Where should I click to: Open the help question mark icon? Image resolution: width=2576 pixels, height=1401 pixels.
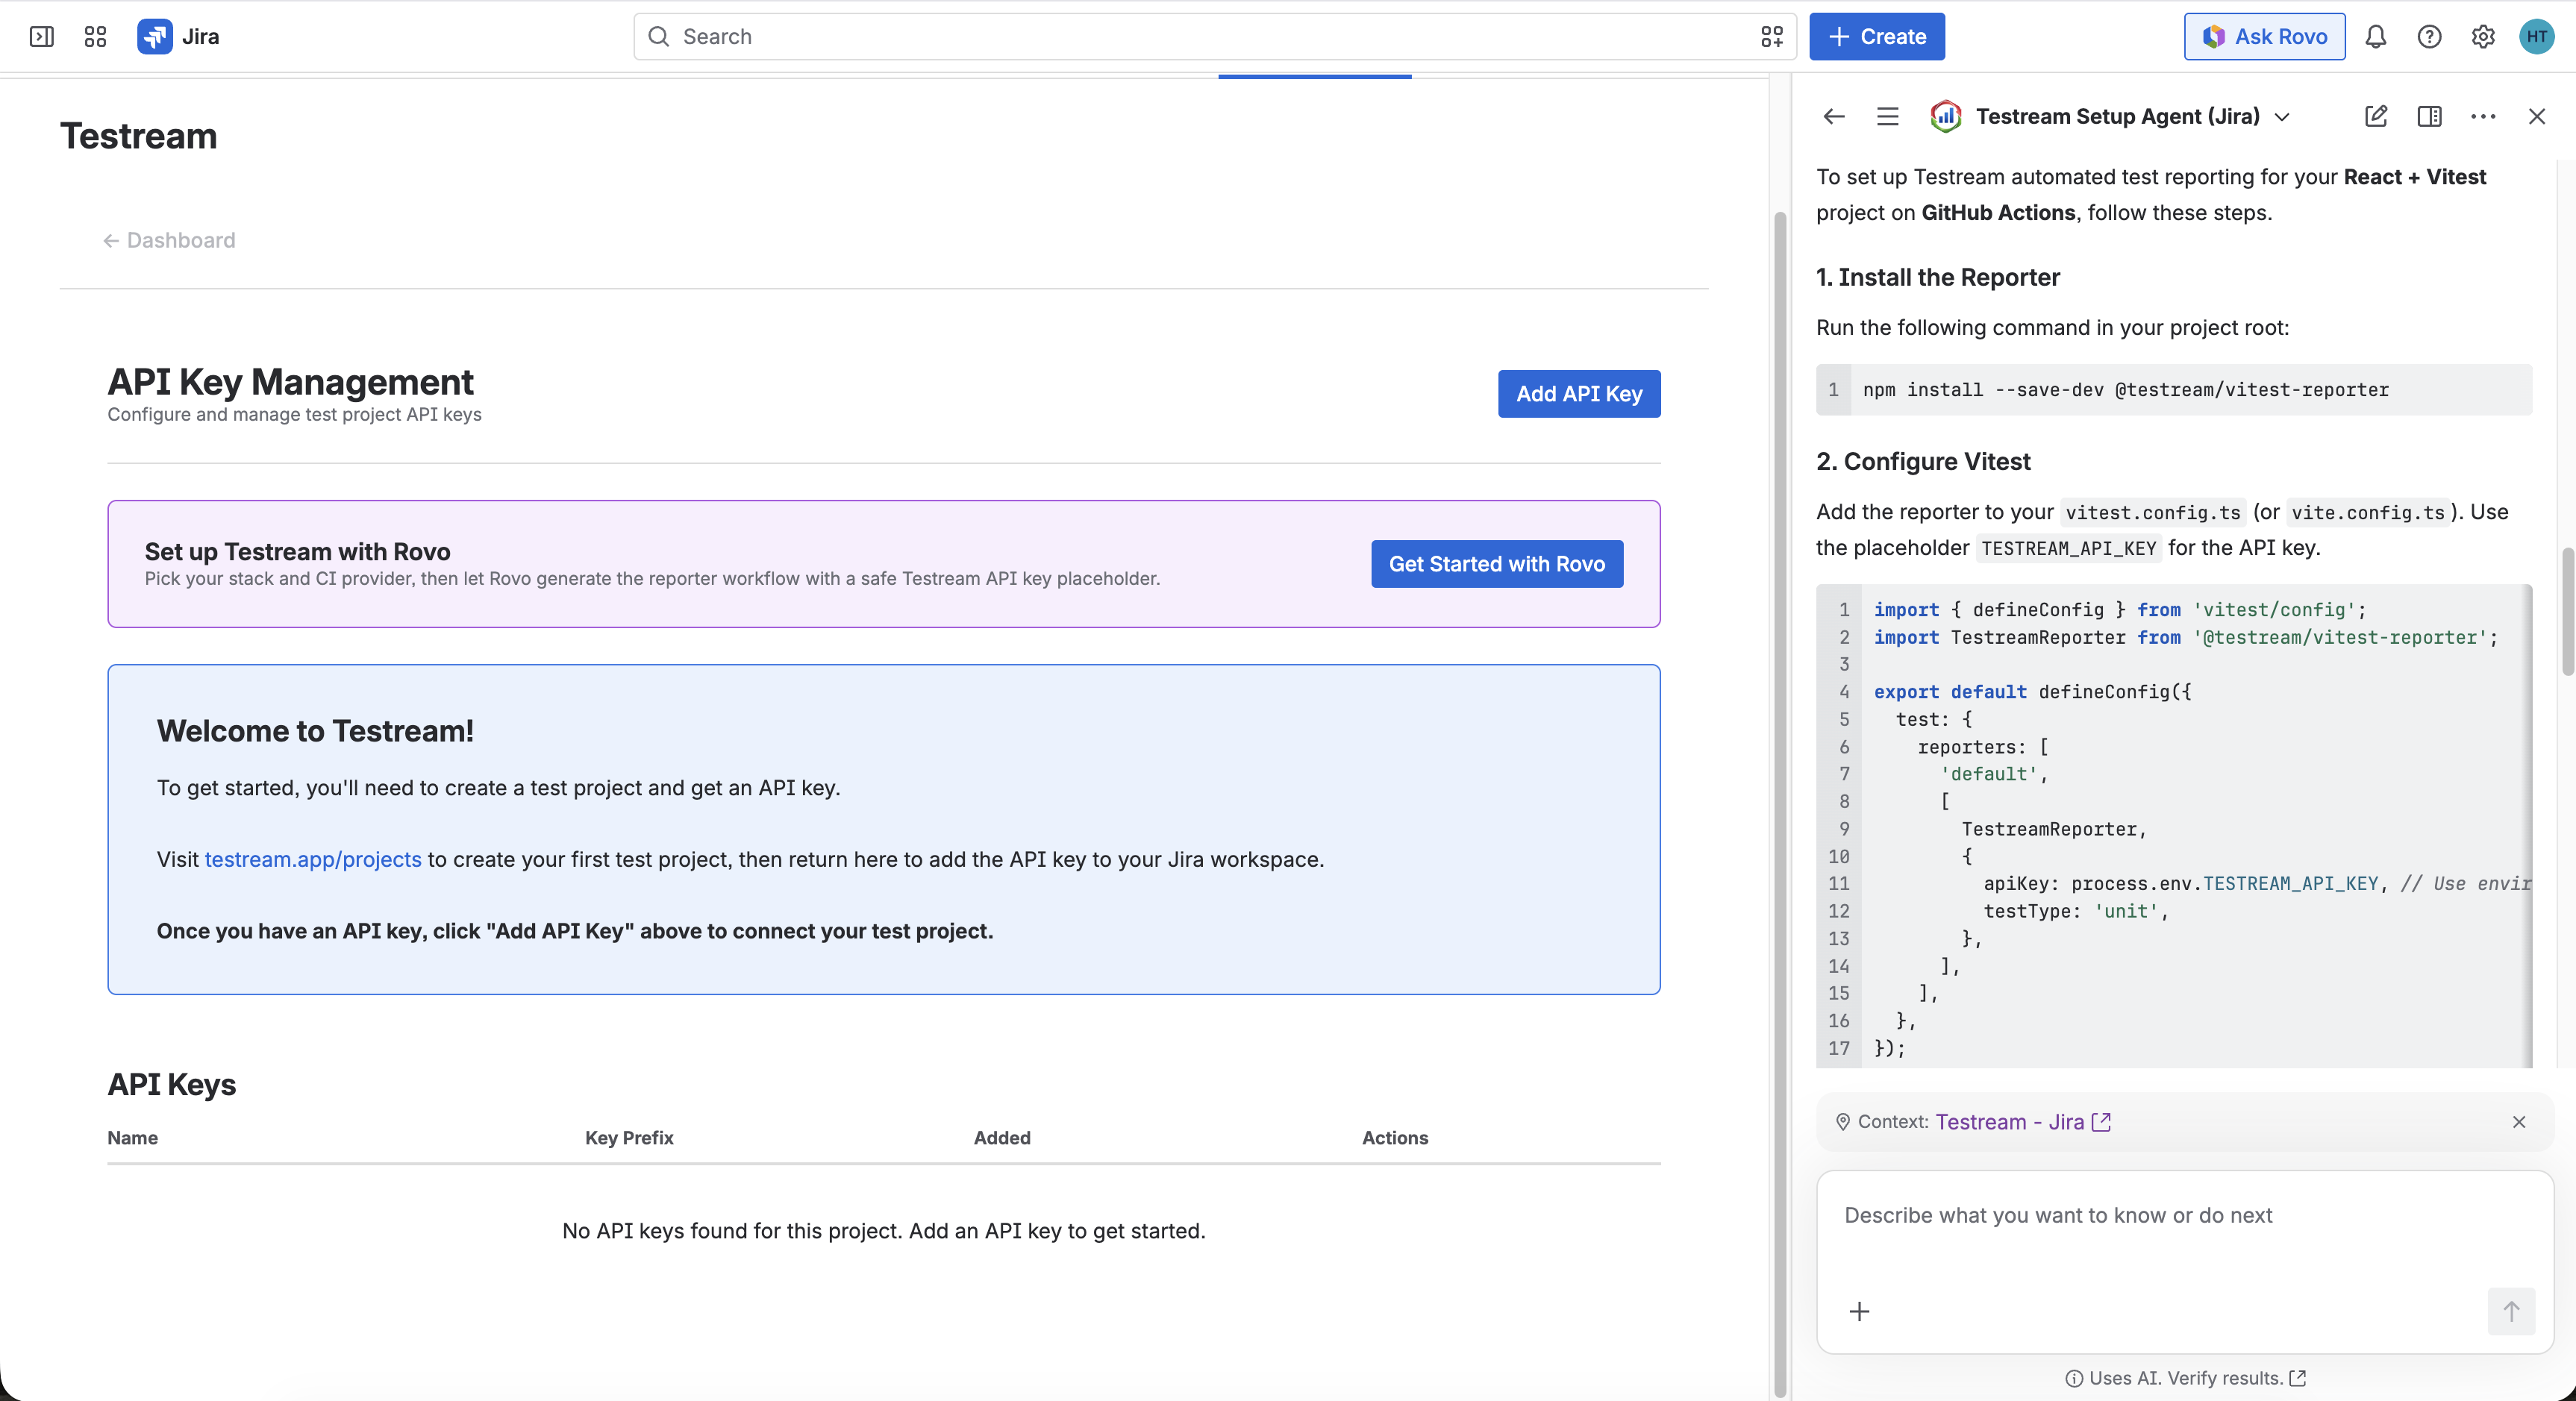pos(2429,37)
